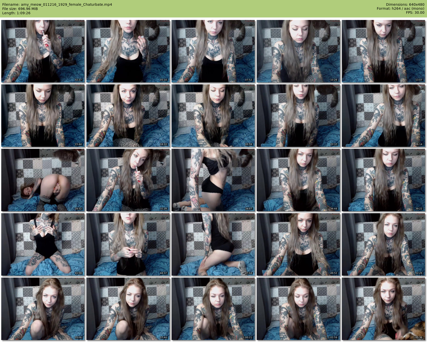Click the 'Dimensions: 640x480' text
This screenshot has width=427, height=342.
pos(405,4)
